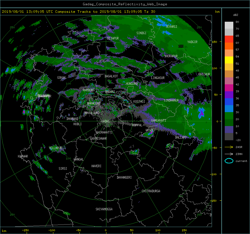Click the BADAMI city label
The height and width of the screenshot is (234, 250).
tap(110, 92)
